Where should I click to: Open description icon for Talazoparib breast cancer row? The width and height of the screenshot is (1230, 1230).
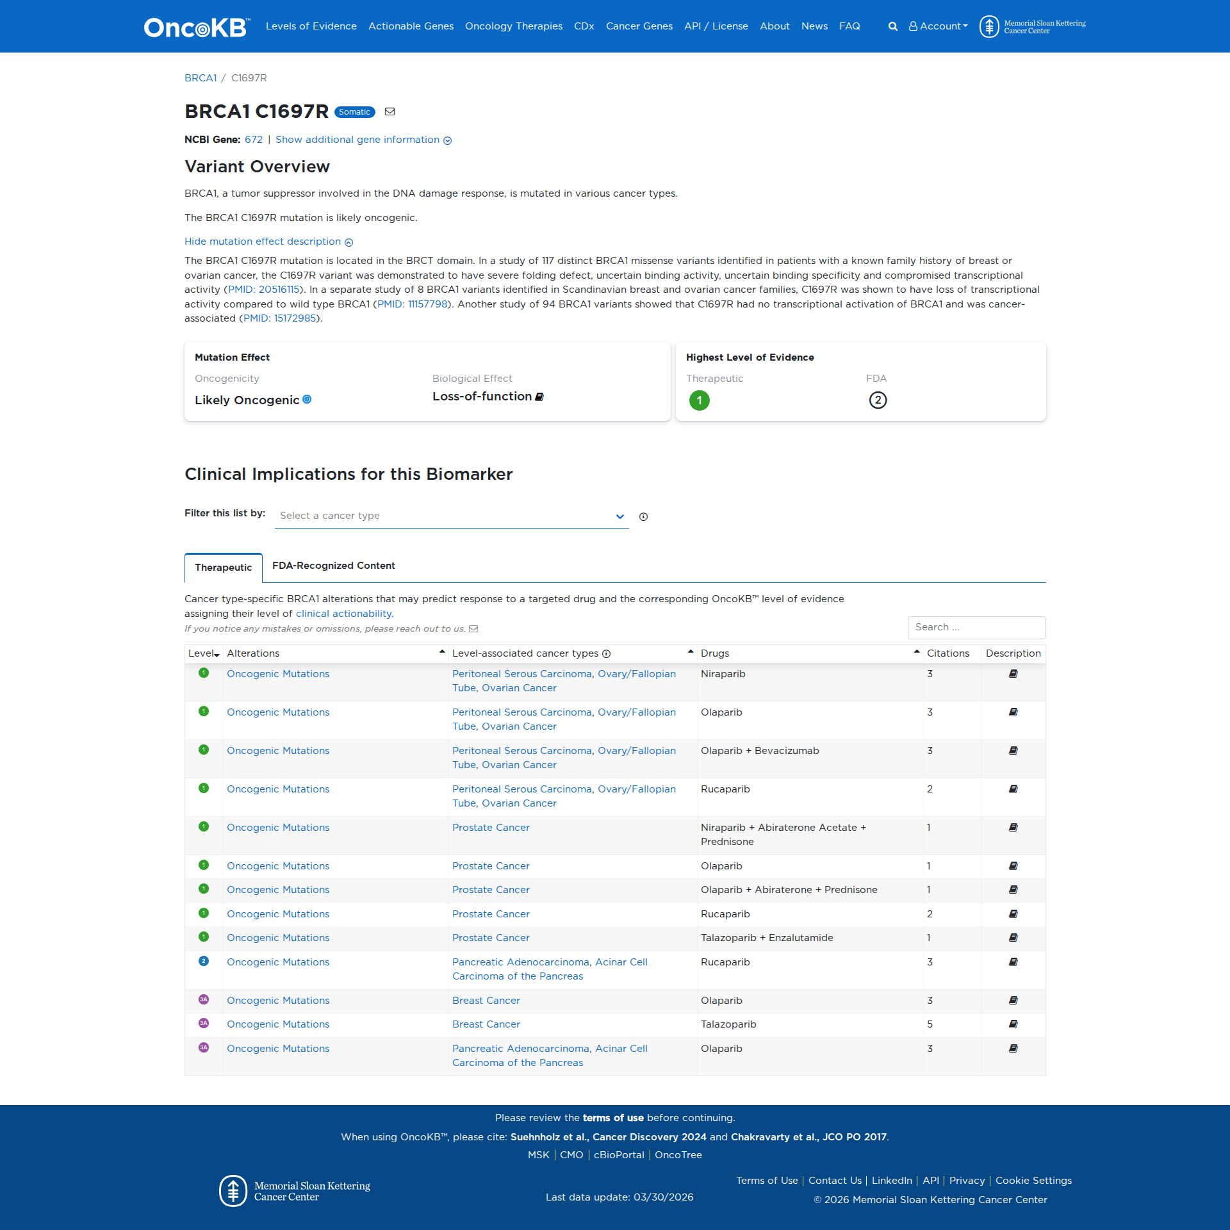coord(1013,1024)
